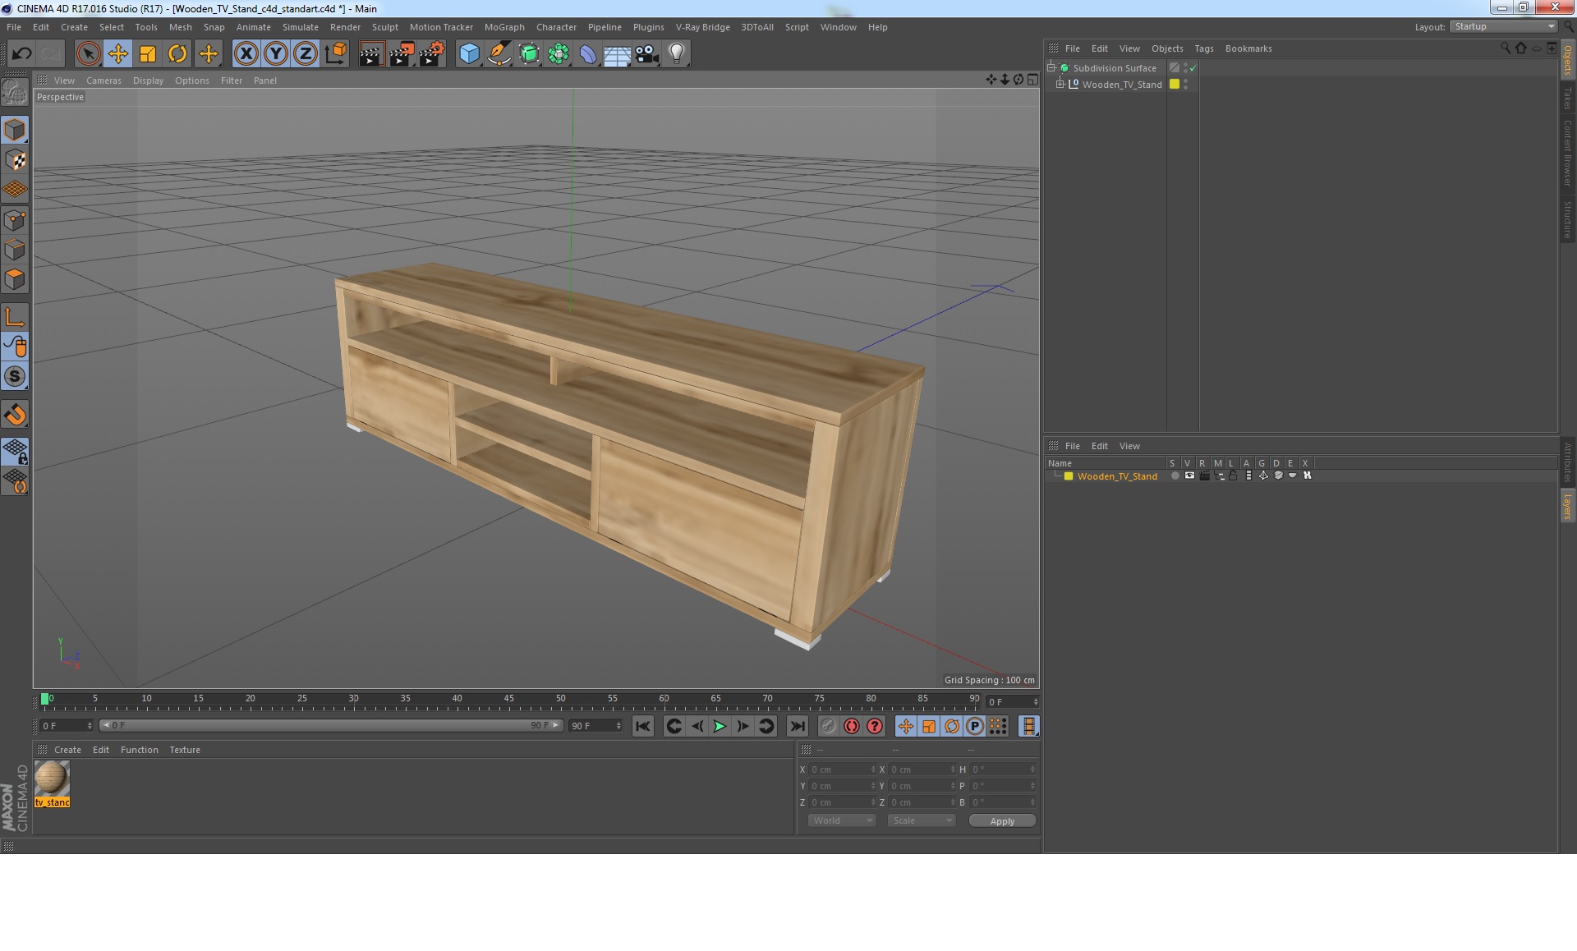This screenshot has width=1577, height=951.
Task: Go to end of animation
Action: 797,726
